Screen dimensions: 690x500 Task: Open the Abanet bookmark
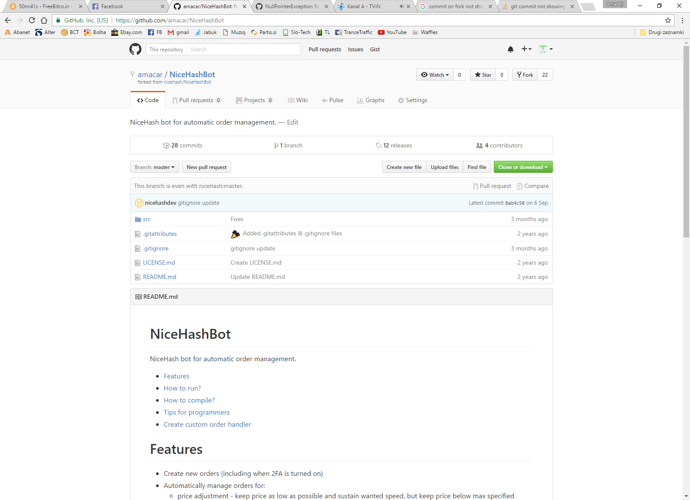point(17,32)
